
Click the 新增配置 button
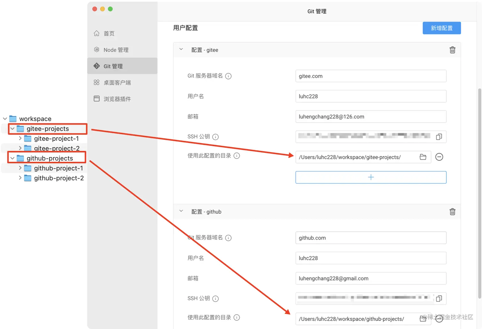[442, 28]
